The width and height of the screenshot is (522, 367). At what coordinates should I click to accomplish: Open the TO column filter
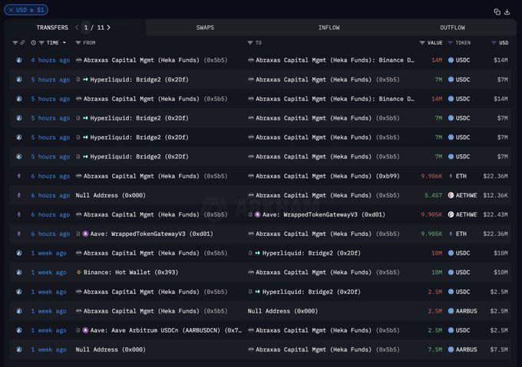250,43
